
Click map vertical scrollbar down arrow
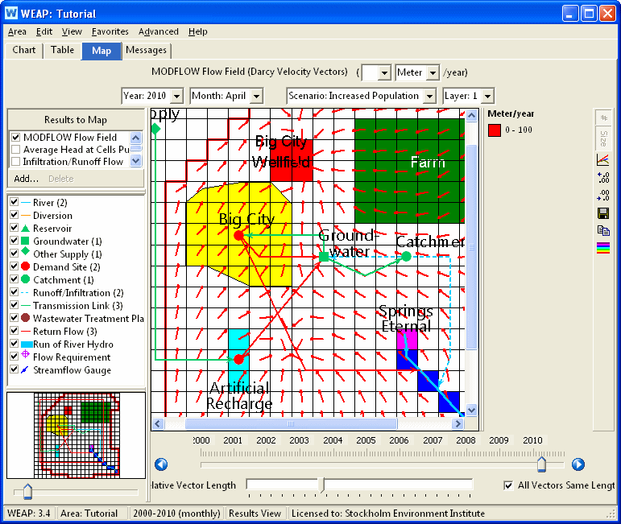pos(471,410)
